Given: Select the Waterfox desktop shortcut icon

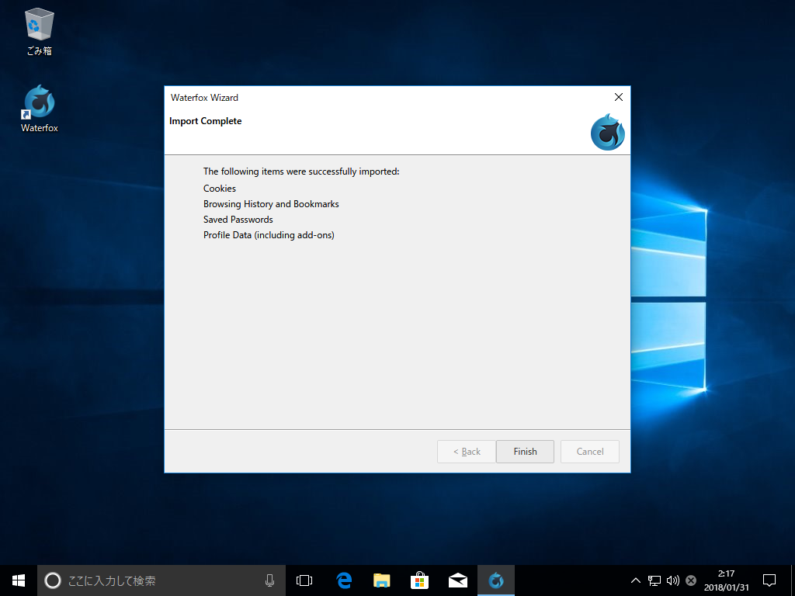Looking at the screenshot, I should pos(40,109).
